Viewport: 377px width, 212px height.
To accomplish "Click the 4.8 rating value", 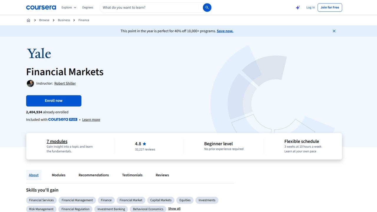I will tap(138, 144).
